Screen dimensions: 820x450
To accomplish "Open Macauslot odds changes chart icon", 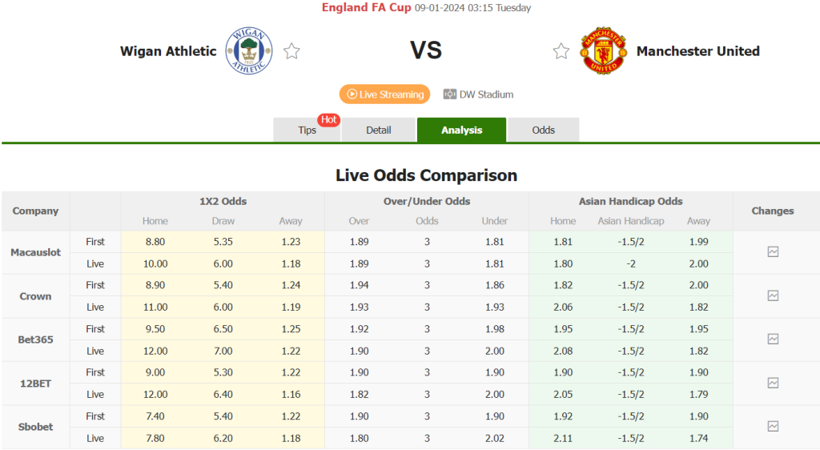I will pos(773,252).
